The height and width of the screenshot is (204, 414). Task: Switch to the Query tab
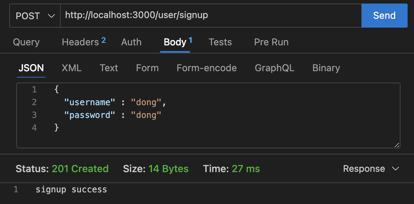pos(26,42)
